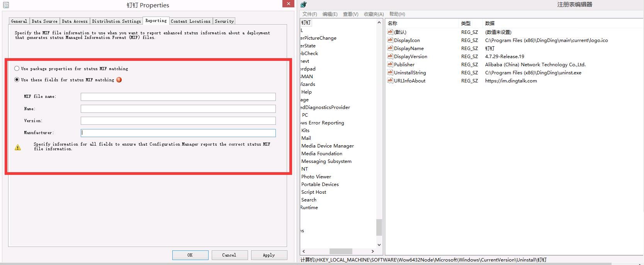
Task: Select Use package properties for status MIF matching
Action: pyautogui.click(x=17, y=69)
